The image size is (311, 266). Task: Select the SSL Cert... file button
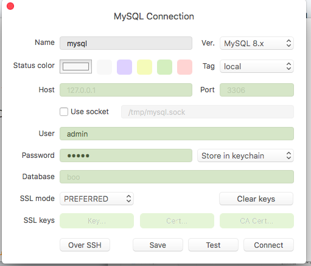click(x=177, y=220)
